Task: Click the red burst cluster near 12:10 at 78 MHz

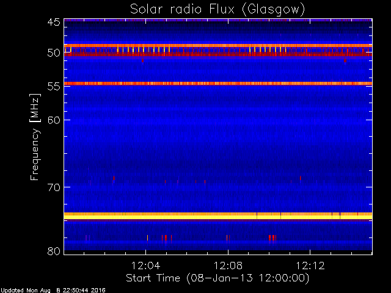Action: [272, 237]
